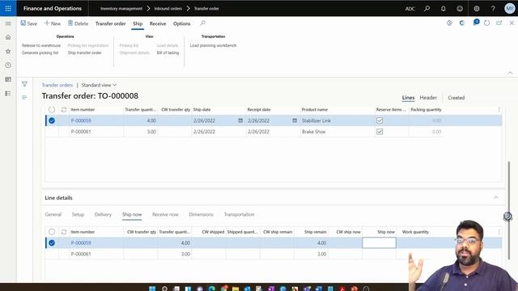Open the Transportation line details tab
Screen dimensions: 518x291
point(240,214)
